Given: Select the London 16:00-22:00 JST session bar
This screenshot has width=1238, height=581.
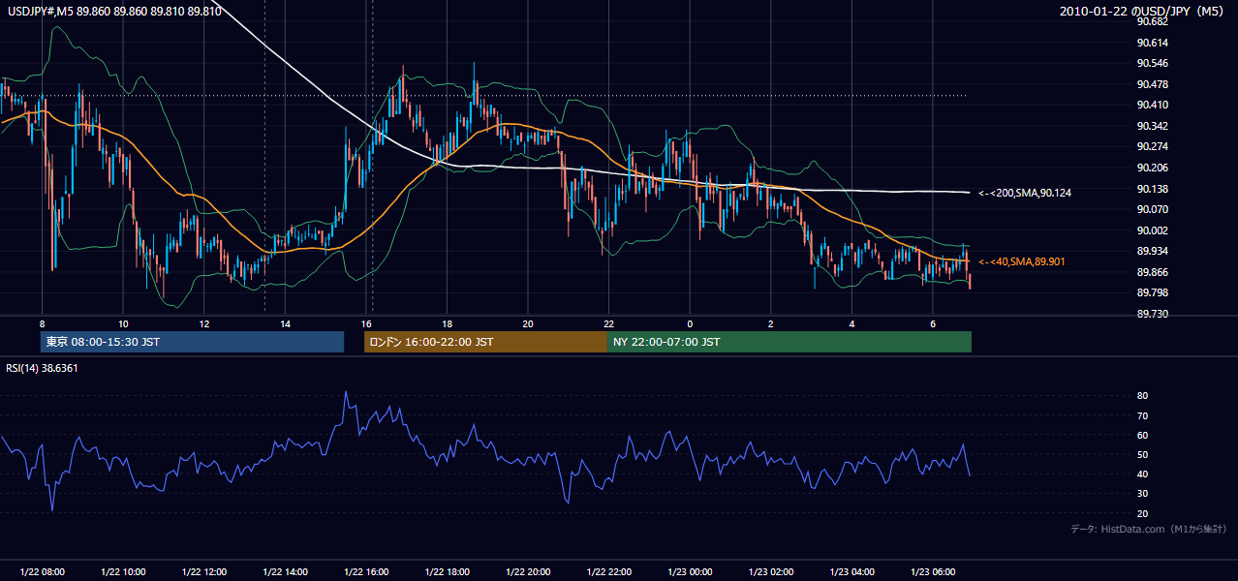Looking at the screenshot, I should [485, 342].
